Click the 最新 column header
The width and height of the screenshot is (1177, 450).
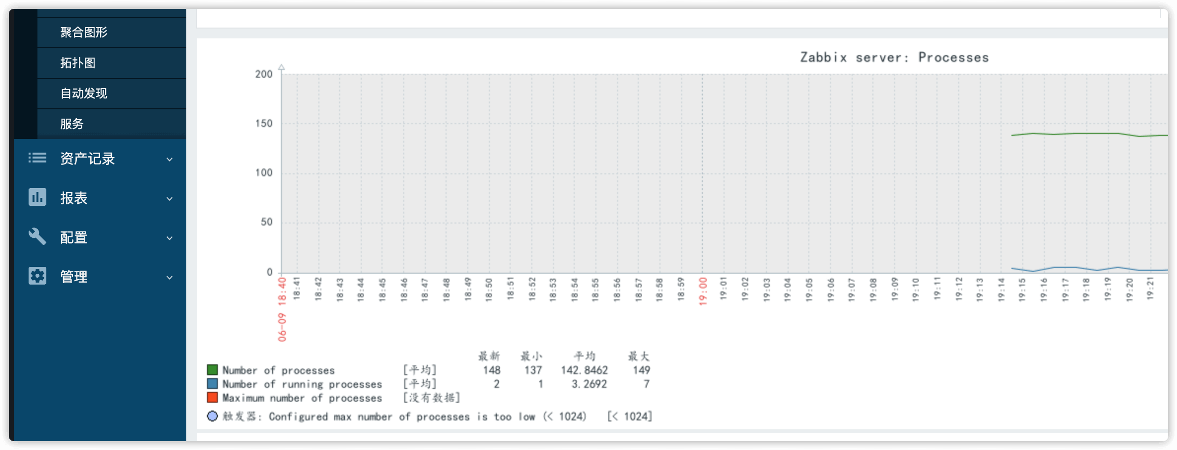489,356
